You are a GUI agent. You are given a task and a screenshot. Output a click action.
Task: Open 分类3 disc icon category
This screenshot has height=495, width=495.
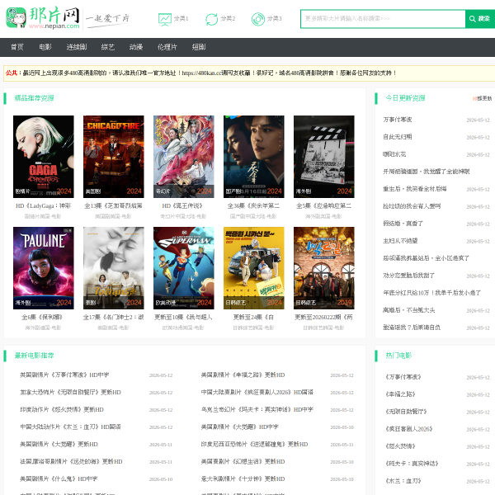pos(266,19)
